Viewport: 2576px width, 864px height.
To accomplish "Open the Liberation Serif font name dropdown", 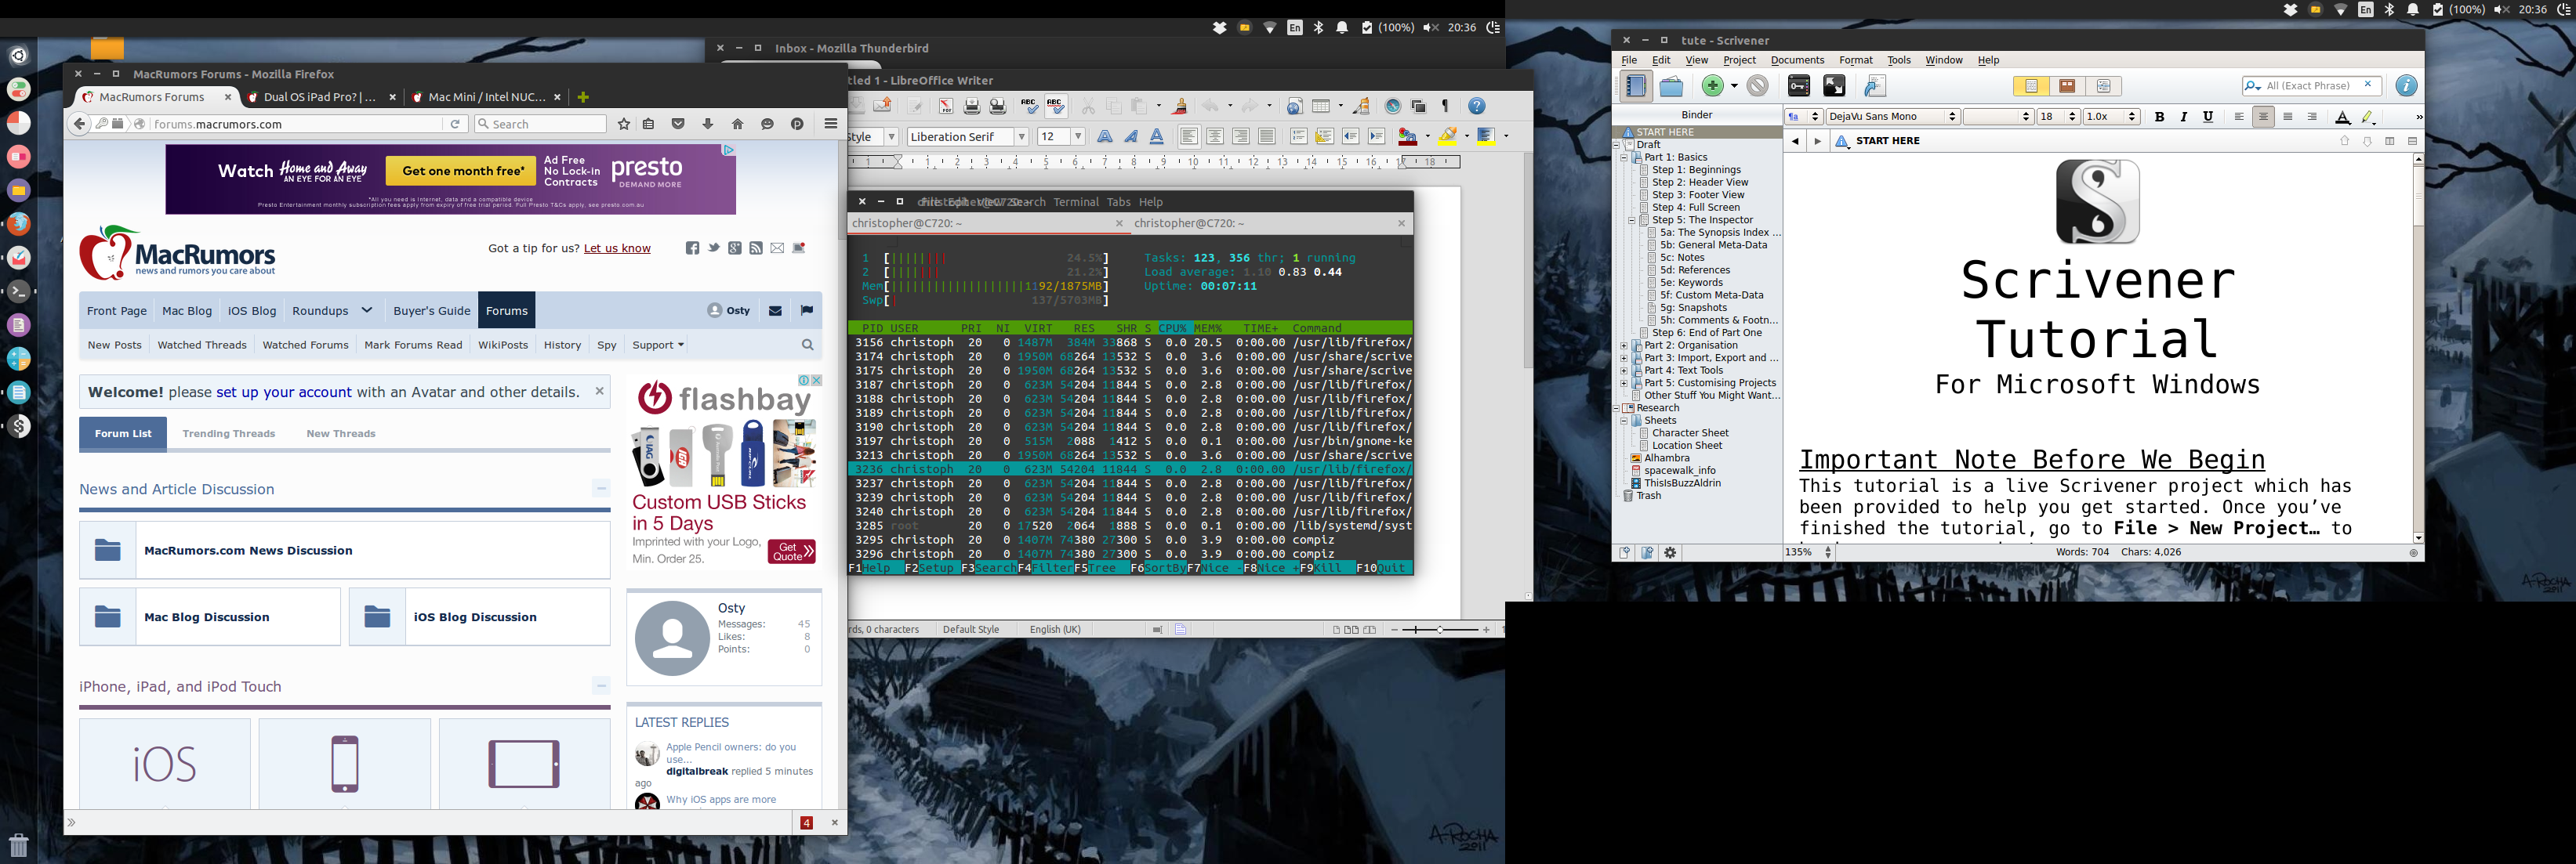I will pos(1021,137).
